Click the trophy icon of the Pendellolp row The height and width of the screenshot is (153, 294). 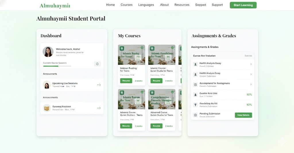point(195,105)
